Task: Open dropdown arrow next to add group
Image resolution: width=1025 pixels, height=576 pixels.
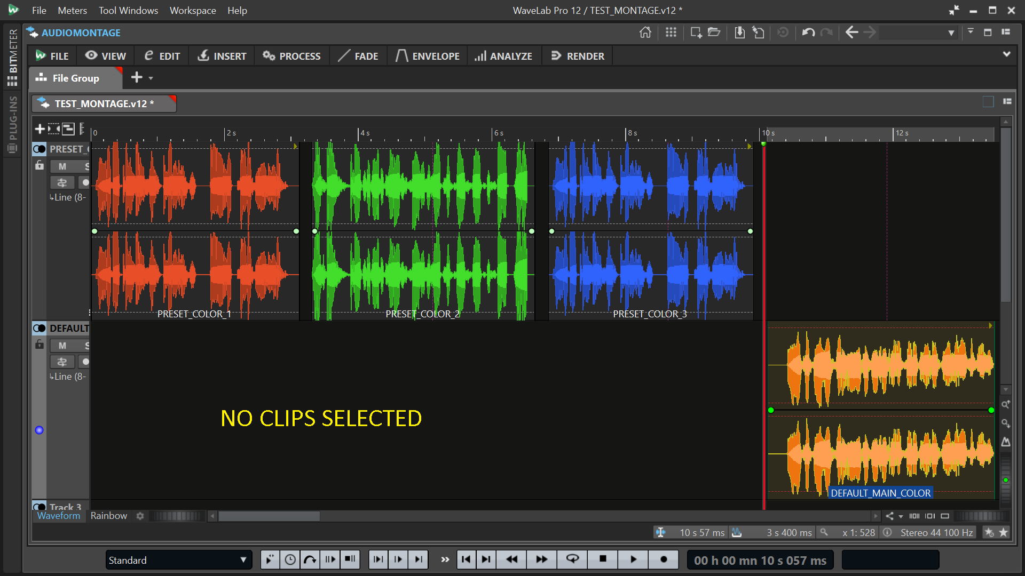Action: coord(151,78)
